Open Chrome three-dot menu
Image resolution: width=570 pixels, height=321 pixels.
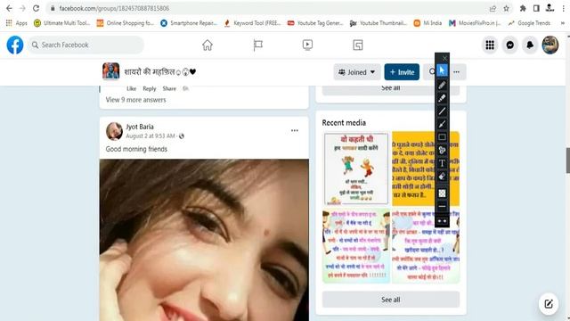[x=564, y=8]
